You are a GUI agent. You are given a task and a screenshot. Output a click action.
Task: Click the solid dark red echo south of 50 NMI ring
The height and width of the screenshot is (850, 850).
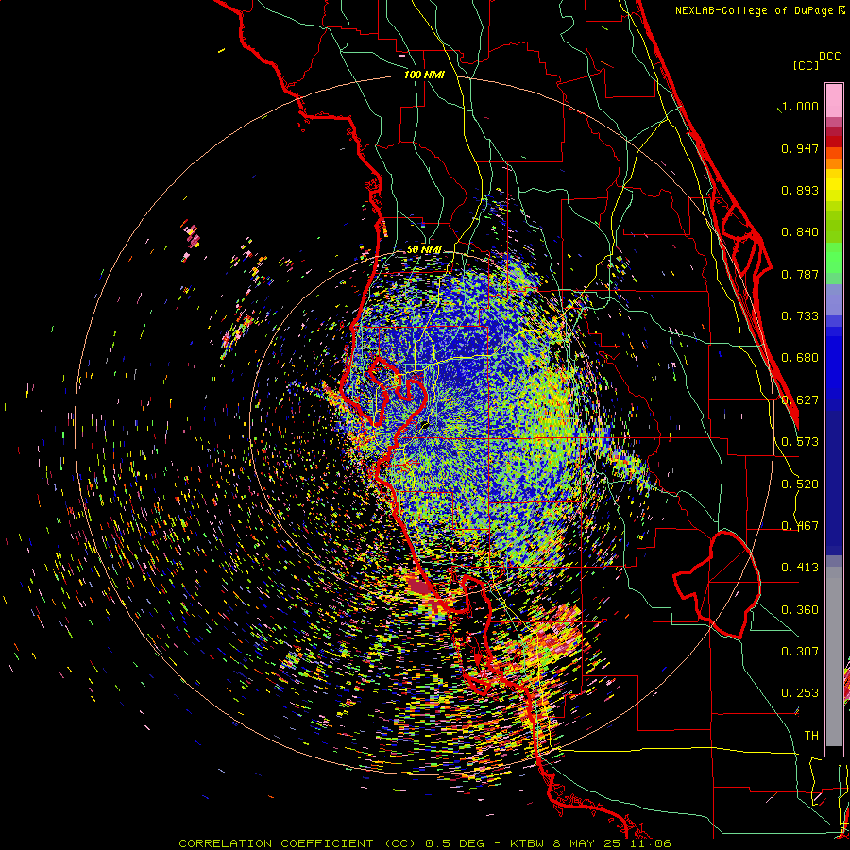(x=419, y=586)
